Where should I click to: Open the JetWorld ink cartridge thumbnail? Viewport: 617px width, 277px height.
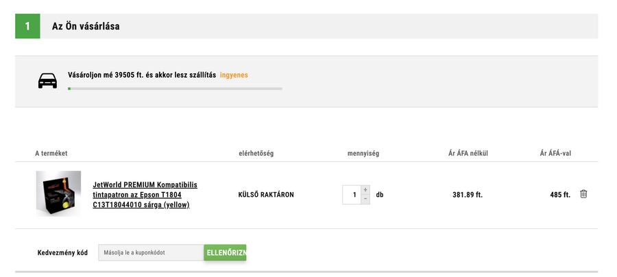[x=58, y=194]
